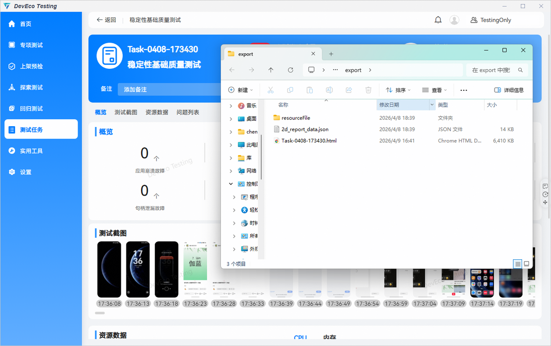Switch to details list view layout
551x346 pixels.
point(517,264)
